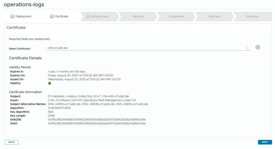
Task: Expand the Select Certificate chevron arrow
Action: (247, 48)
